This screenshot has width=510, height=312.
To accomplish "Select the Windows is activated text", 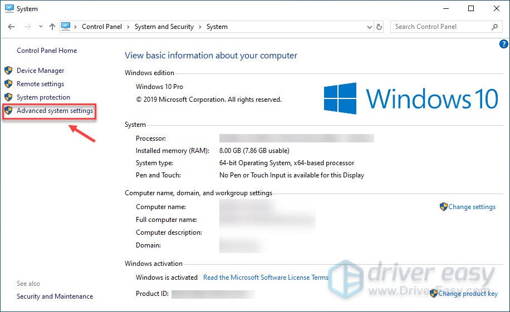I will tap(166, 277).
